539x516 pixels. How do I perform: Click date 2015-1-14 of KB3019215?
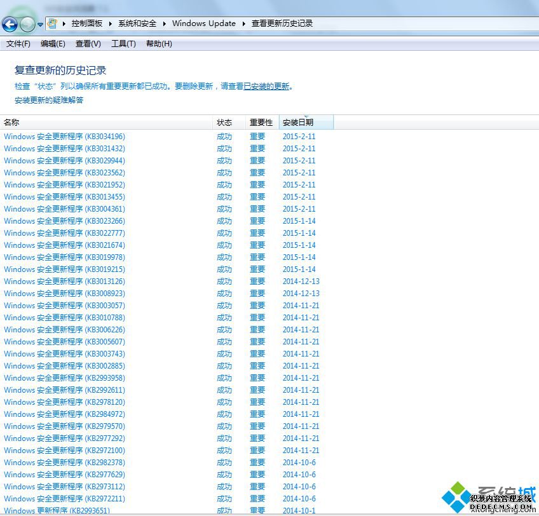click(299, 269)
